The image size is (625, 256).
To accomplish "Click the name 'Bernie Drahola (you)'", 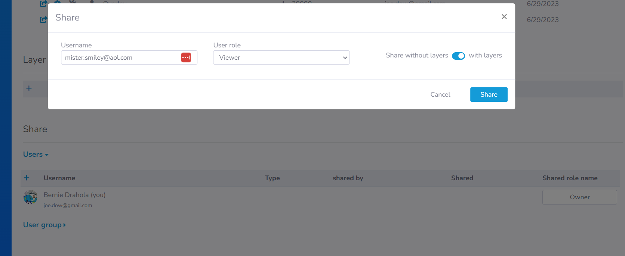I will [75, 195].
